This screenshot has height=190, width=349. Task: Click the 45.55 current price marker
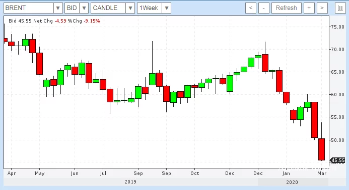(337, 160)
